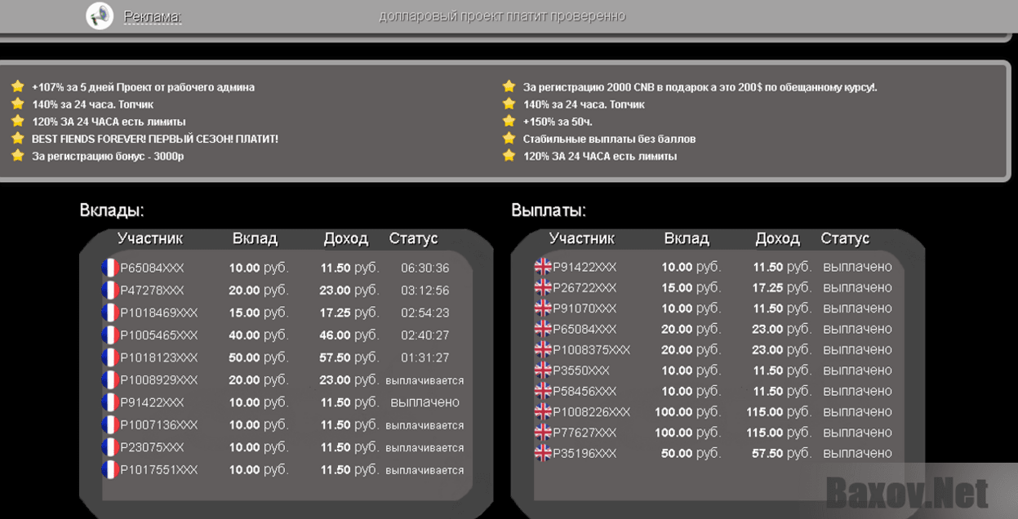
Task: Click the UK flag beside P91422XXX
Action: pos(543,267)
